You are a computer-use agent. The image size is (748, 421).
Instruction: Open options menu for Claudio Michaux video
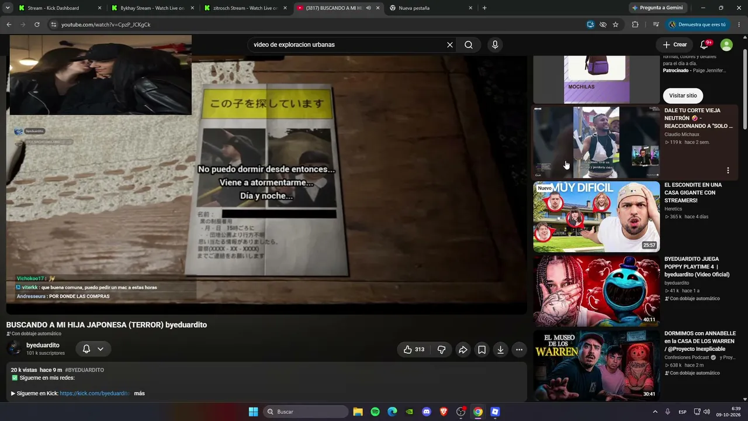coord(728,171)
